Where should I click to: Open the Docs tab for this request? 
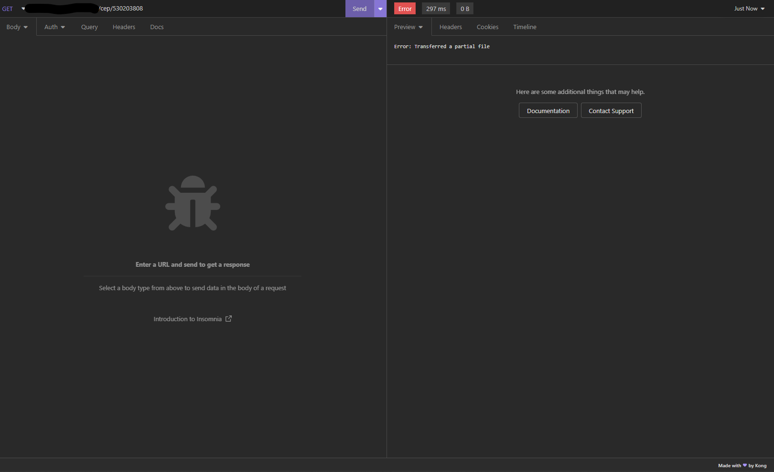pos(156,27)
